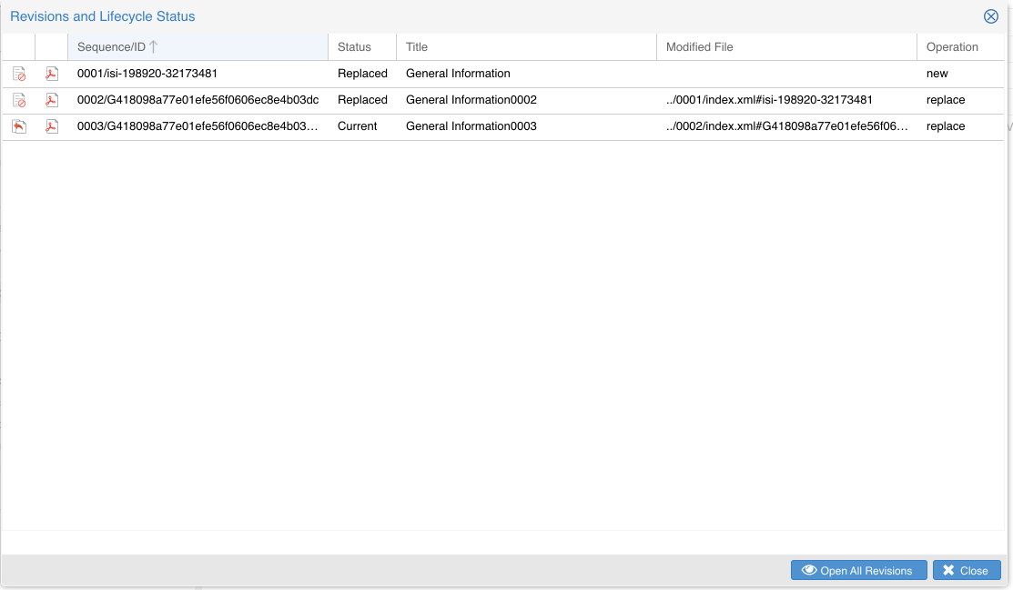This screenshot has height=590, width=1013.
Task: Click the revert arrow icon in row 0003
Action: (19, 126)
